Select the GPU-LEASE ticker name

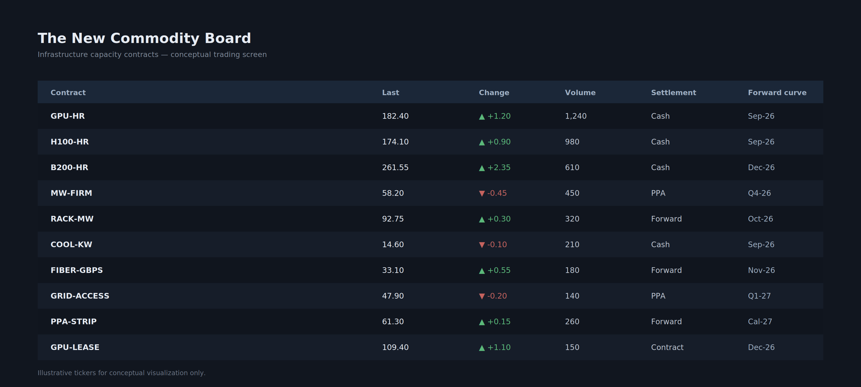coord(75,347)
